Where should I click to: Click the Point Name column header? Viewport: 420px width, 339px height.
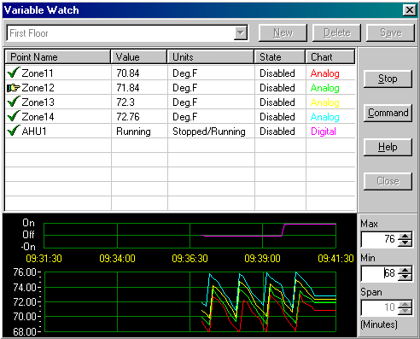tap(58, 57)
